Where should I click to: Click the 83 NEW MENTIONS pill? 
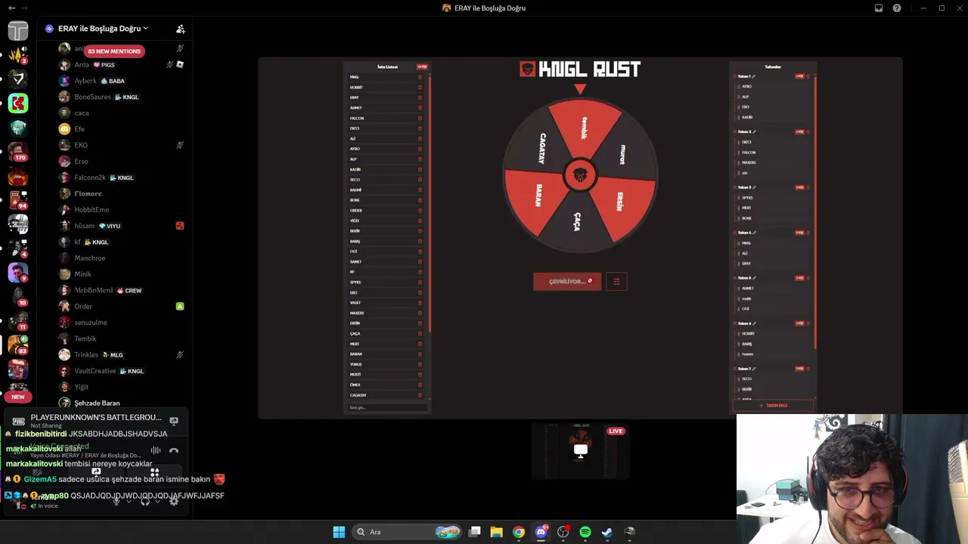click(x=114, y=51)
